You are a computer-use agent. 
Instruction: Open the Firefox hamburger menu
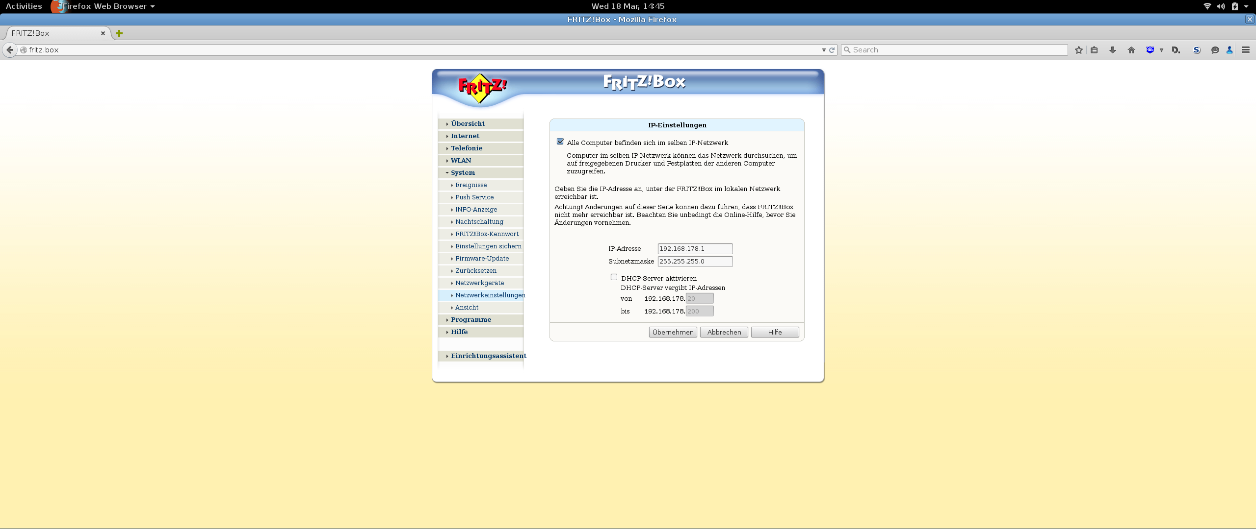click(1245, 50)
